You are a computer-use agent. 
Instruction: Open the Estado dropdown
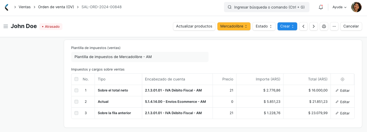tap(264, 26)
